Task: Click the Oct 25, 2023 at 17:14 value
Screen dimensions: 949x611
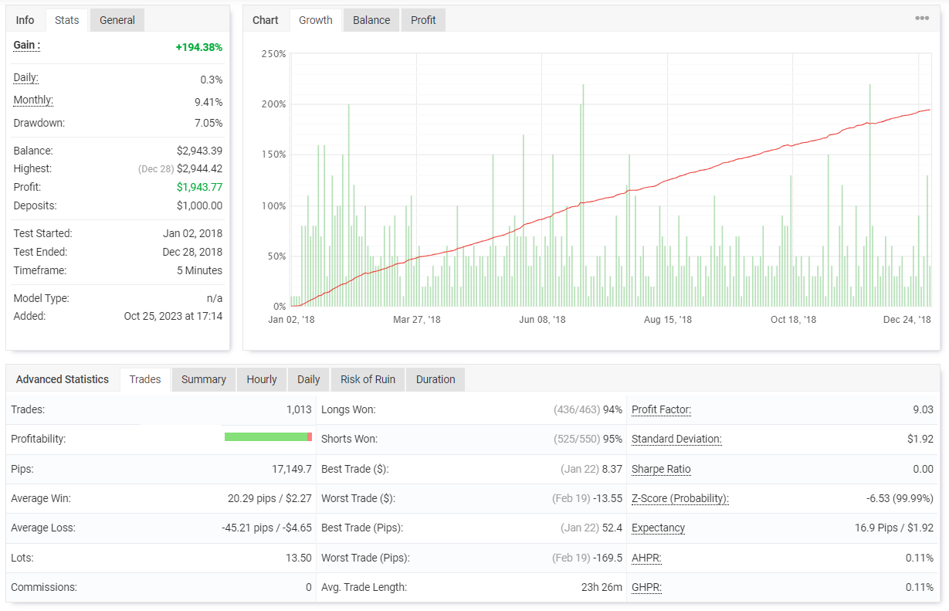Action: 173,316
